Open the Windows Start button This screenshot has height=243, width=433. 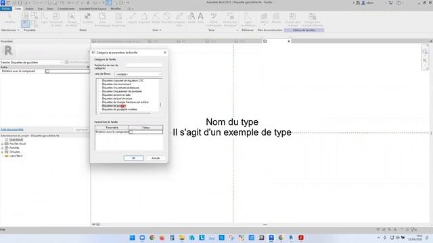(x=133, y=238)
